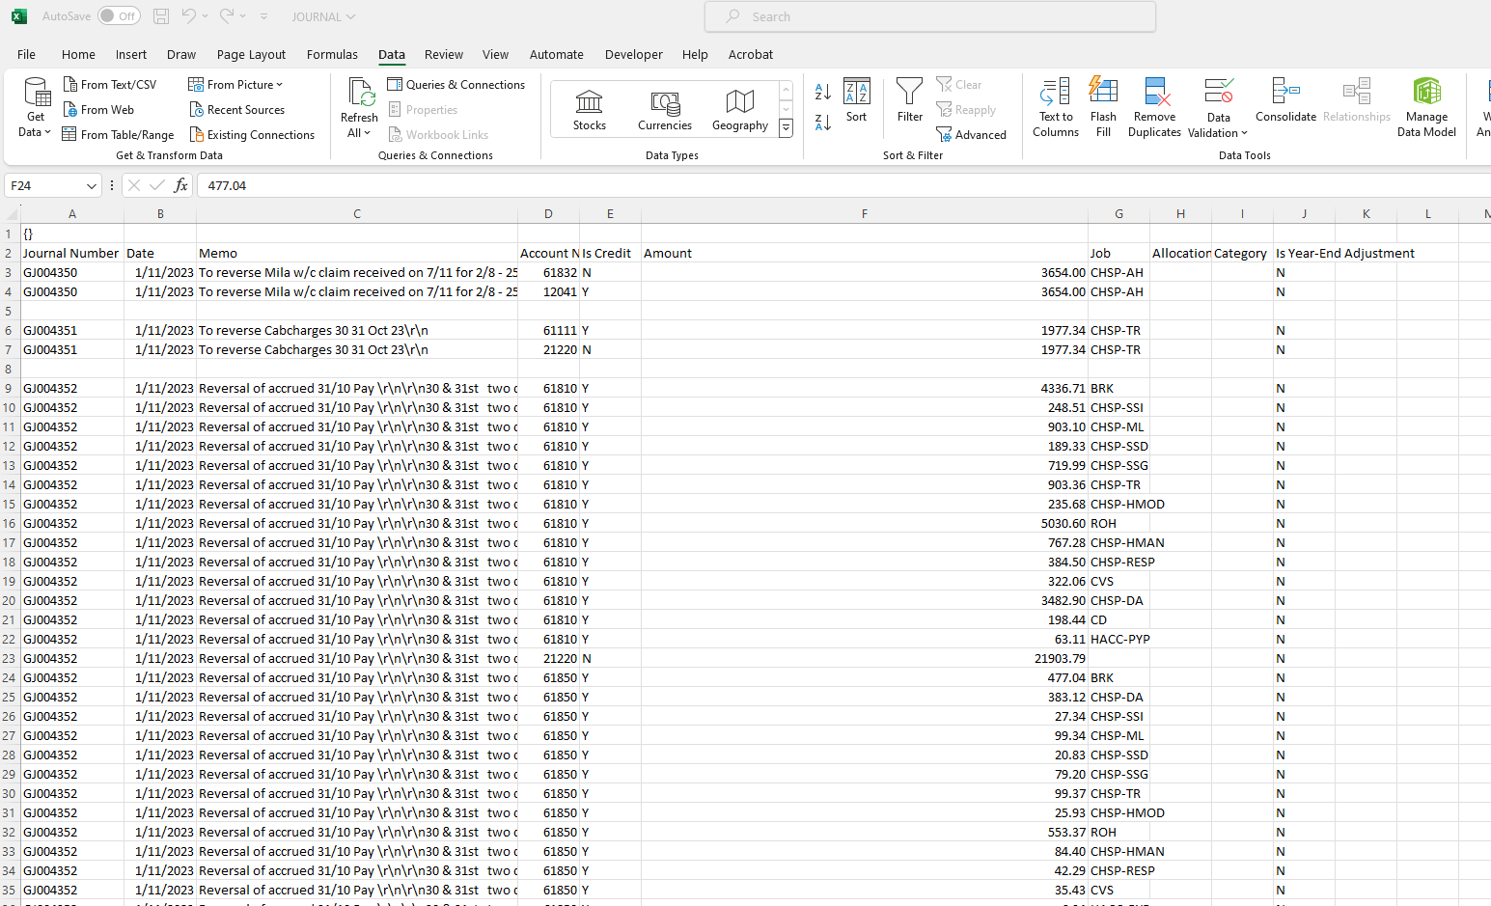
Task: Expand the Refresh All dropdown arrow
Action: click(368, 133)
